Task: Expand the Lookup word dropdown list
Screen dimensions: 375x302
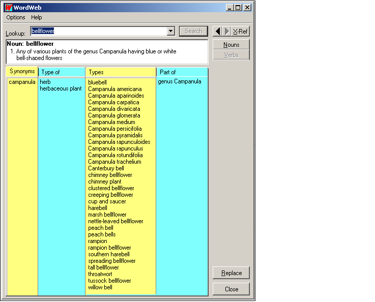Action: click(171, 32)
